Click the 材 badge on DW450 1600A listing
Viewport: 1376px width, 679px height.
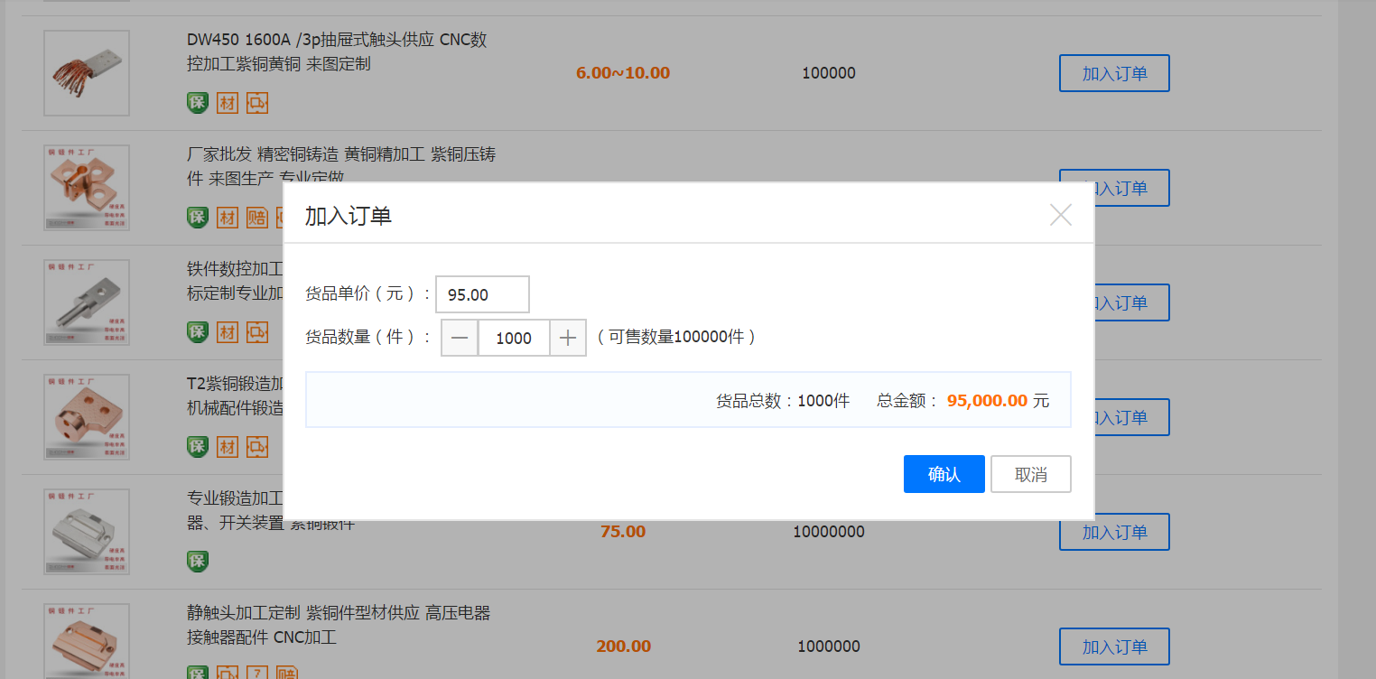point(228,103)
